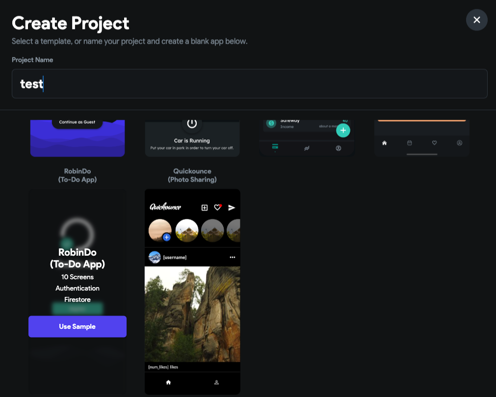The width and height of the screenshot is (496, 397).
Task: Click the '10 Screens' text
Action: pos(78,277)
